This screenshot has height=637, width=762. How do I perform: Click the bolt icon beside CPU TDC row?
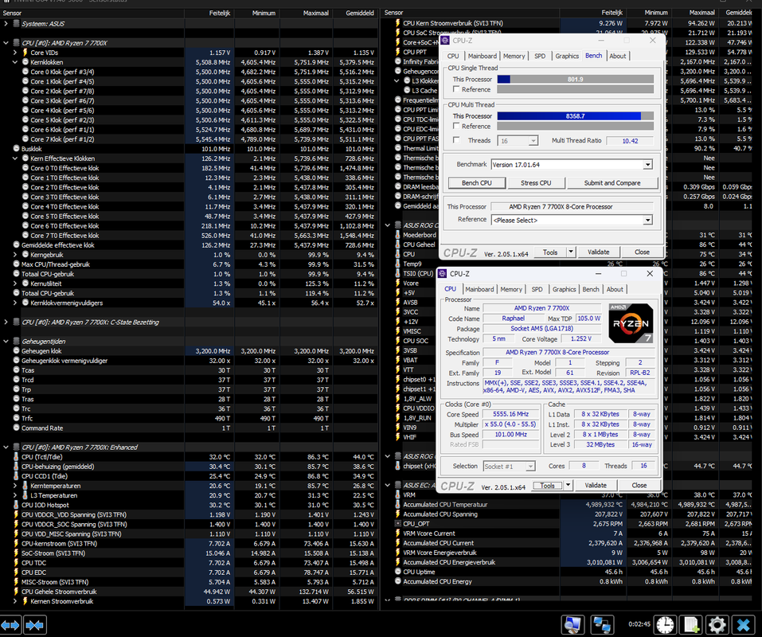pyautogui.click(x=16, y=563)
